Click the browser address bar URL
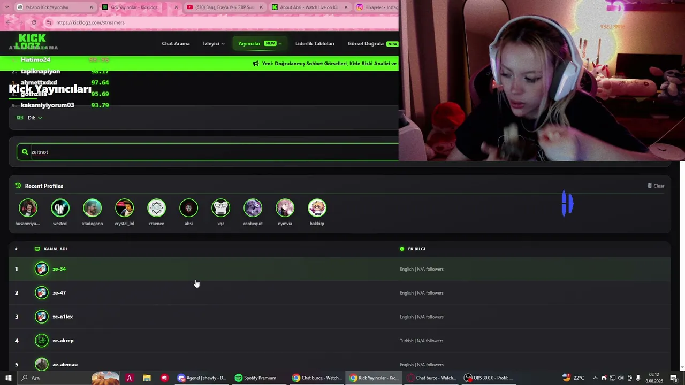Image resolution: width=685 pixels, height=385 pixels. [x=90, y=22]
